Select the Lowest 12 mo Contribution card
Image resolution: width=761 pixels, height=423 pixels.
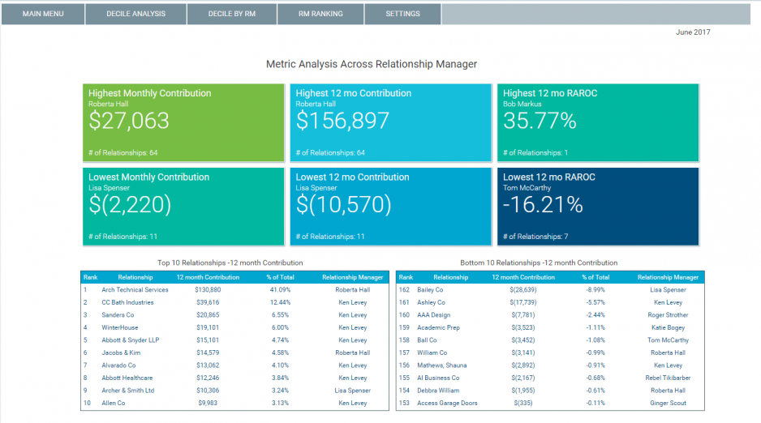point(390,206)
